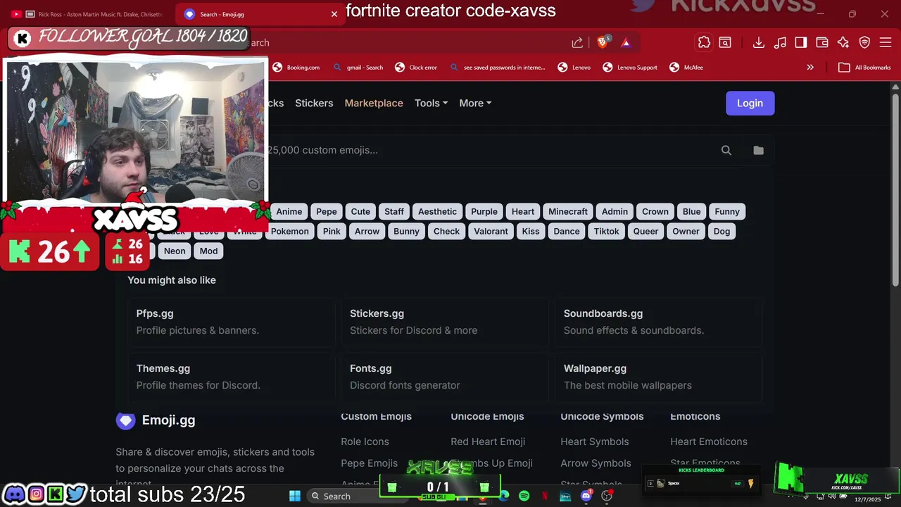Open the Booking.com bookmark
Image resolution: width=901 pixels, height=507 pixels.
click(296, 68)
